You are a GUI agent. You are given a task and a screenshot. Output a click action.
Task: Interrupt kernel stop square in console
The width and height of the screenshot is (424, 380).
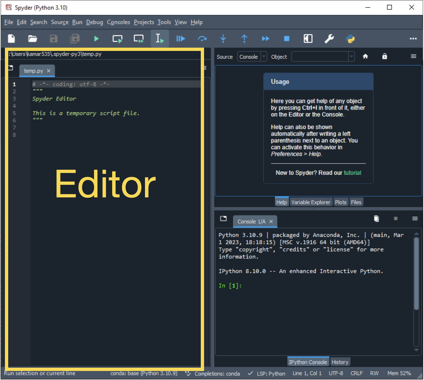(396, 218)
